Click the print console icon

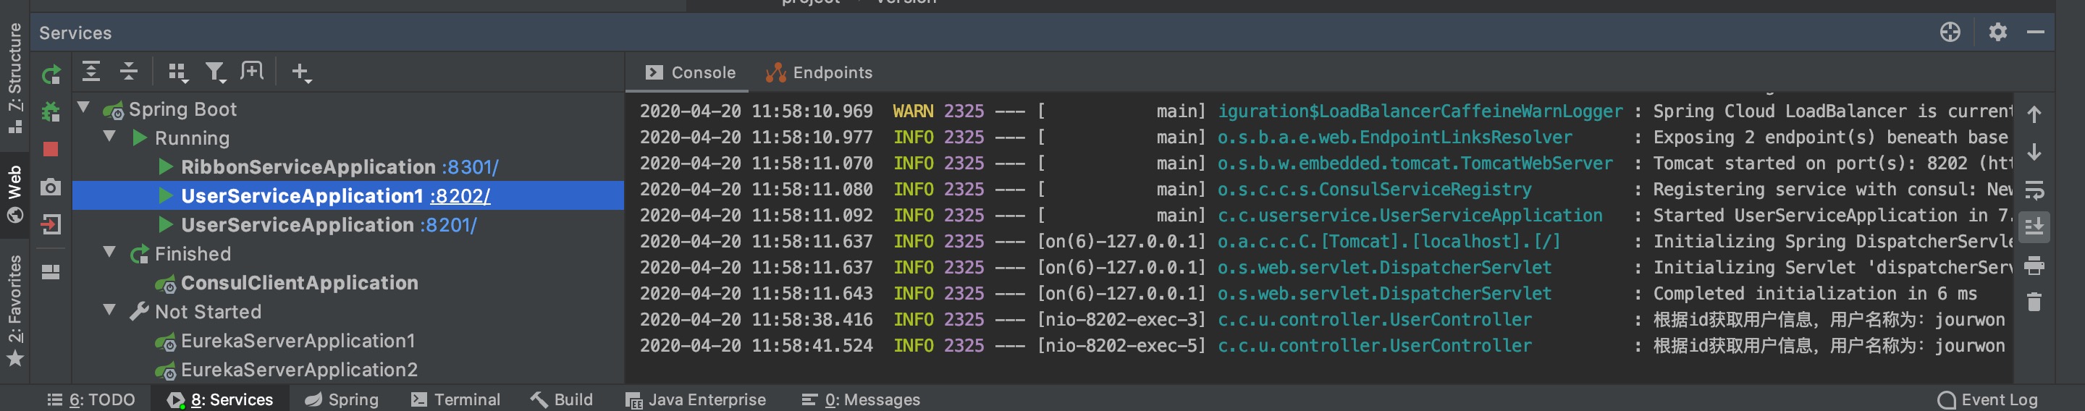point(2033,266)
